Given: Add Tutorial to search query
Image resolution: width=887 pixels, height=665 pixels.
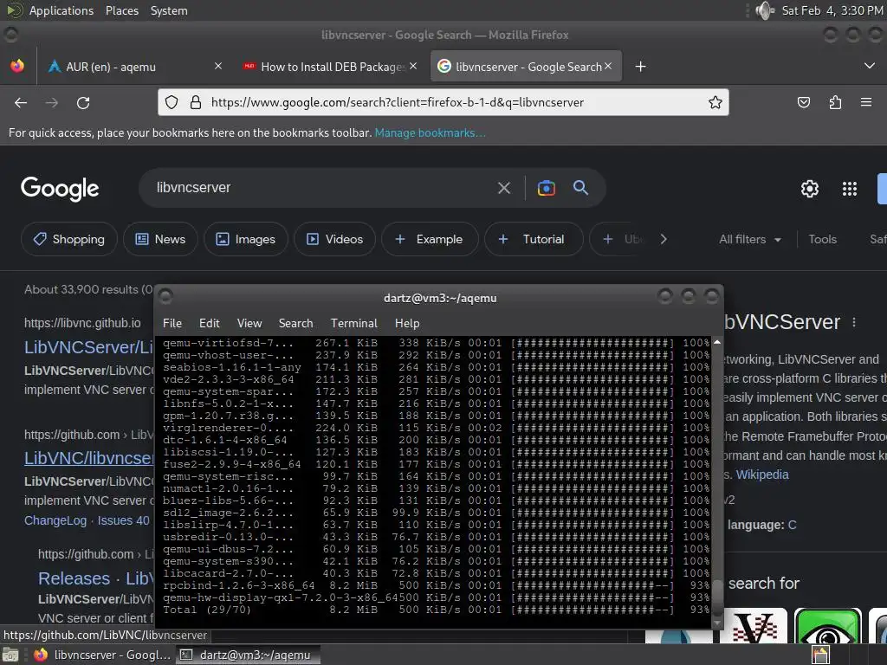Looking at the screenshot, I should 534,239.
